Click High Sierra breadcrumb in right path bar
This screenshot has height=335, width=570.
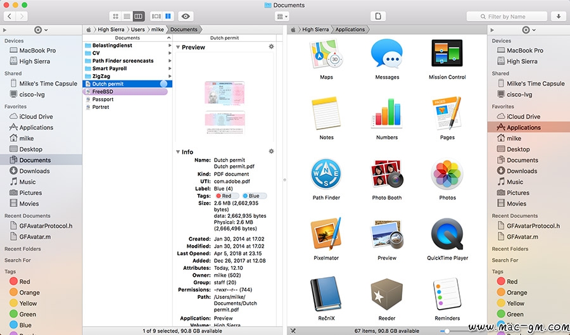click(315, 29)
